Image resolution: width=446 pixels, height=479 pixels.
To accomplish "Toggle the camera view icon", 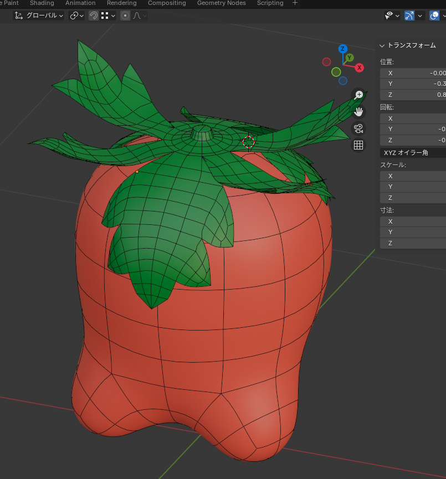I will click(358, 128).
